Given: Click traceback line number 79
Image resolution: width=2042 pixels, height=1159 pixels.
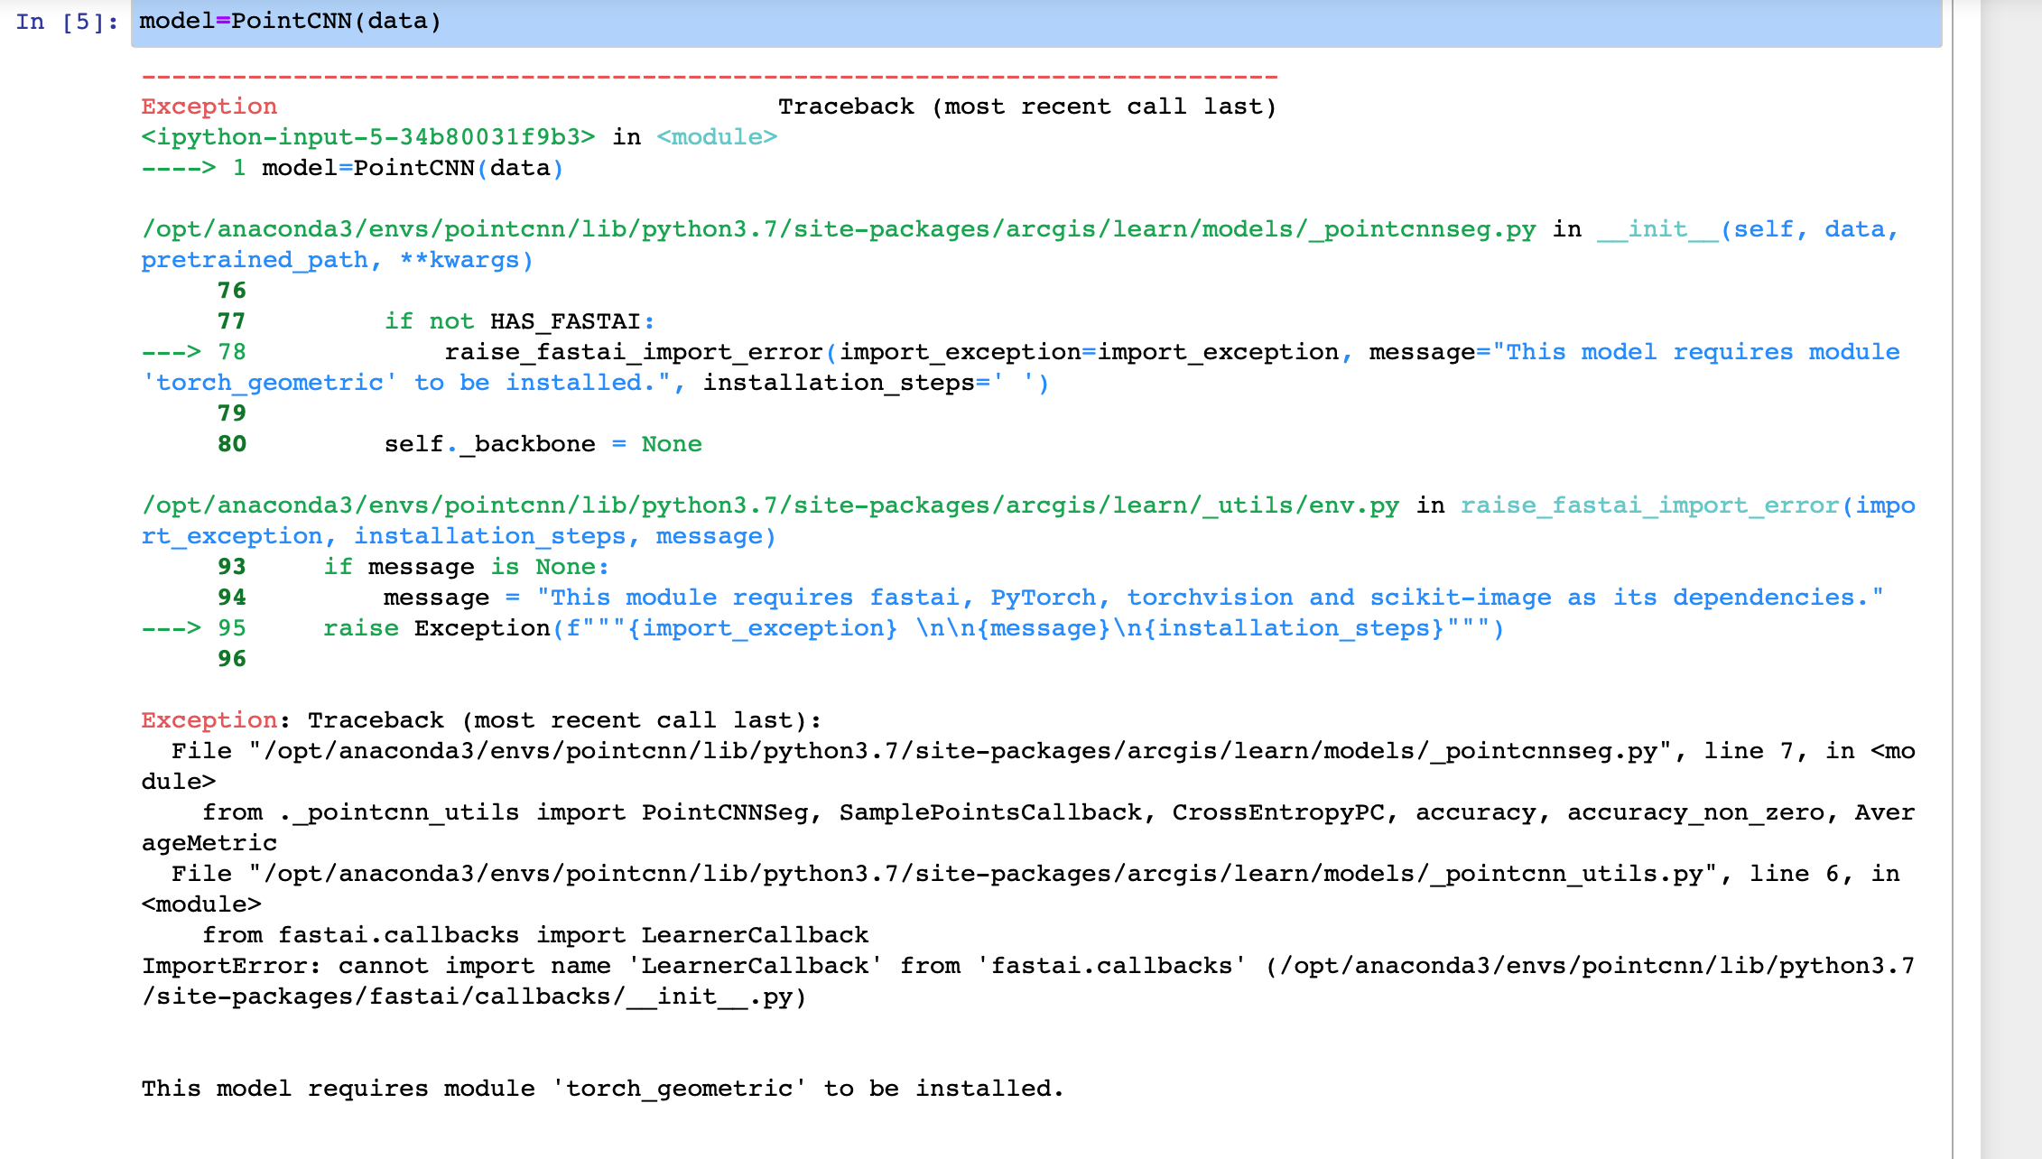Looking at the screenshot, I should 232,413.
